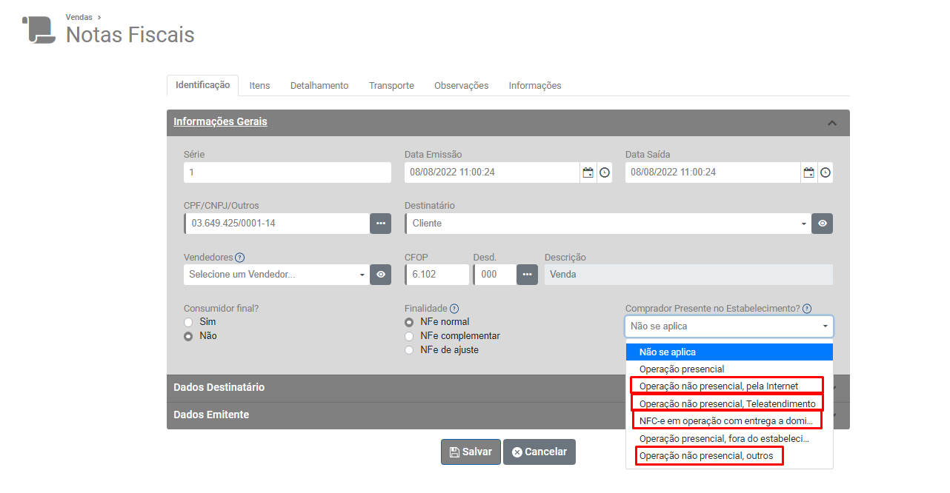
Task: Click Data Saída date field
Action: point(713,172)
